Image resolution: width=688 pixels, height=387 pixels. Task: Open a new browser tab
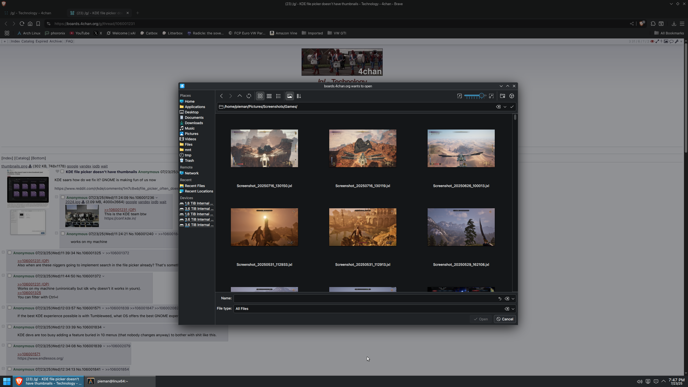[138, 13]
